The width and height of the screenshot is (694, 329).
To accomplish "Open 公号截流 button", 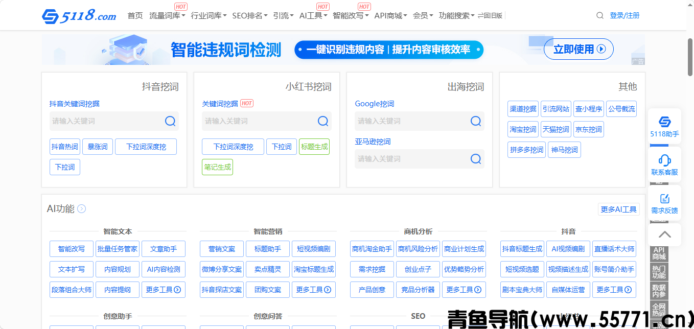I will 621,109.
